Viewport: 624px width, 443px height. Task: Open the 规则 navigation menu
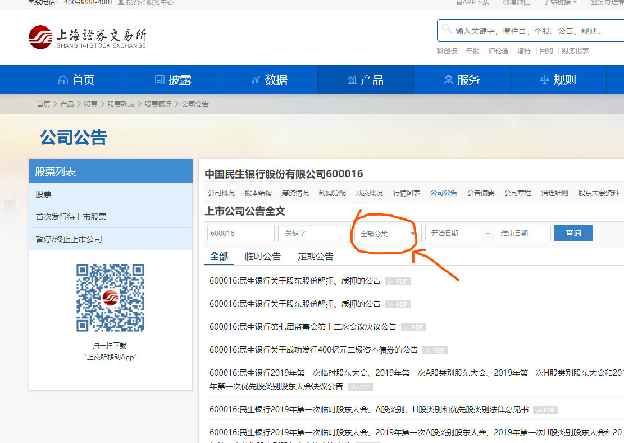coord(558,80)
